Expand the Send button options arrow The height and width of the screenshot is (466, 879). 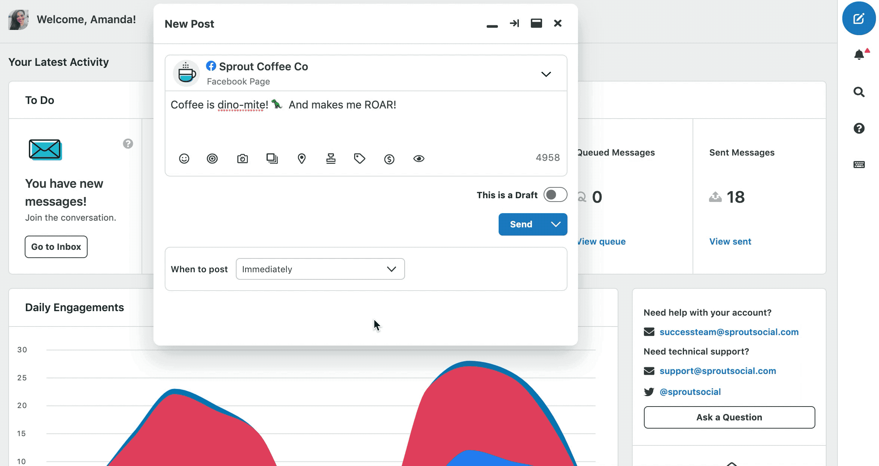556,224
